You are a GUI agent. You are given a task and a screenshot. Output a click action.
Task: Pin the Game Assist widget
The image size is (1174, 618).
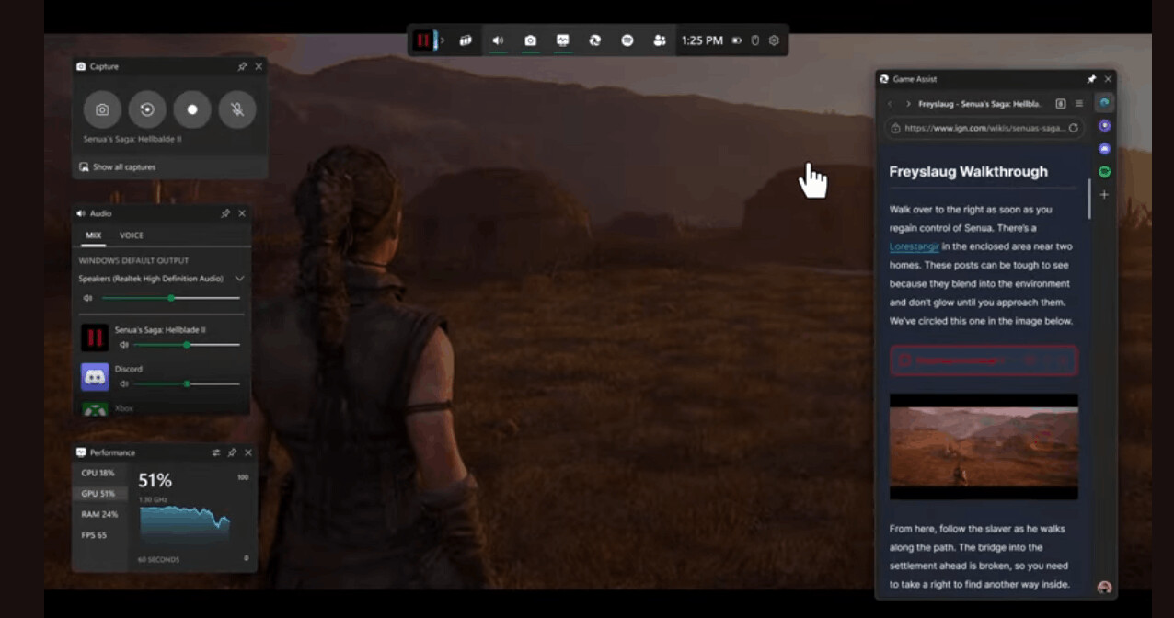(1091, 79)
